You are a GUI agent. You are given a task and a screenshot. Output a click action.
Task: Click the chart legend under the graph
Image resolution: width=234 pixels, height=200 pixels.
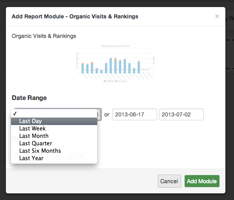(x=115, y=81)
